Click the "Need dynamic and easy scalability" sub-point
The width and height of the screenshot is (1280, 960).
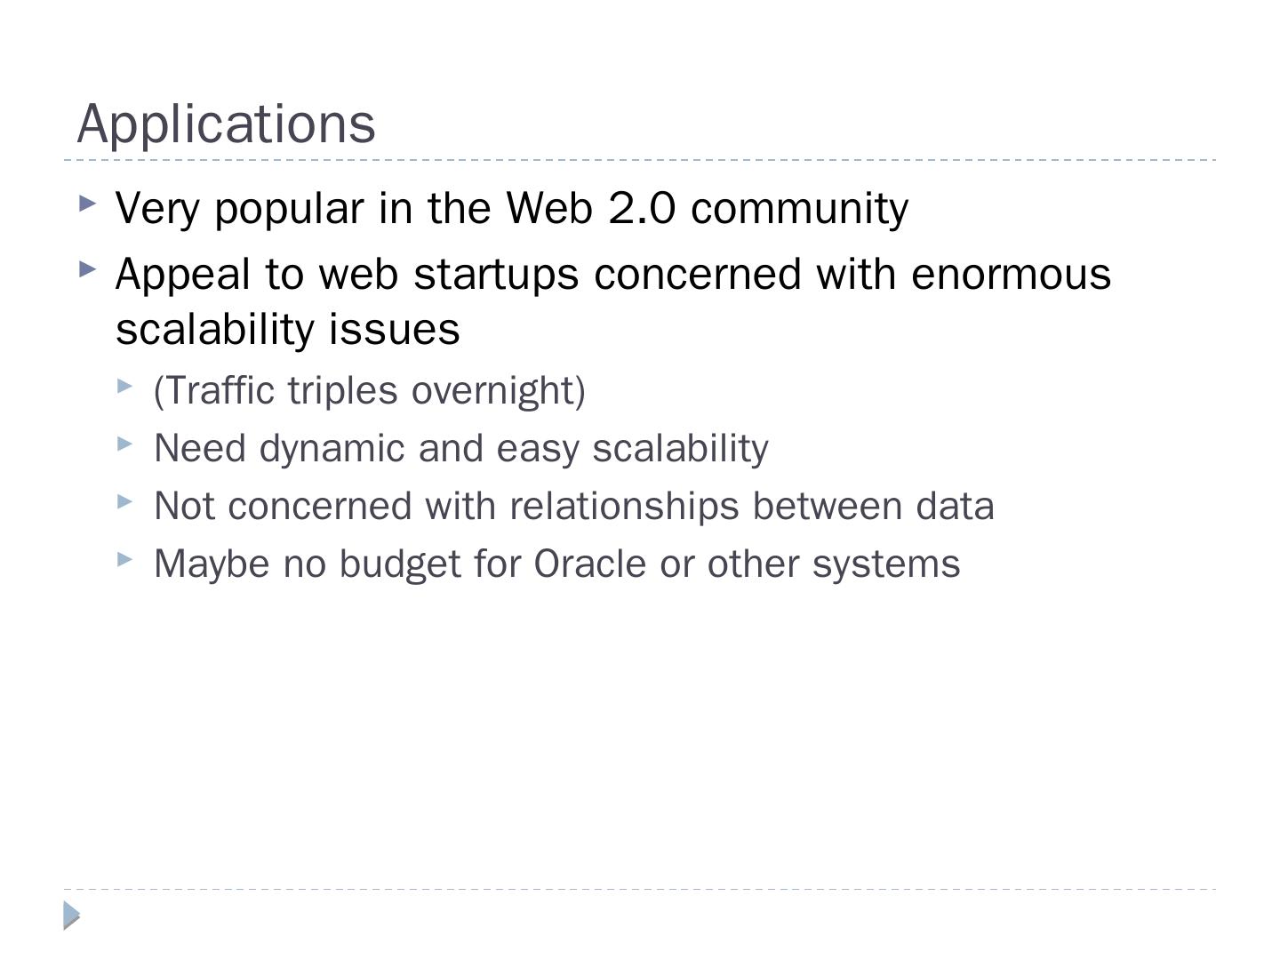click(460, 448)
